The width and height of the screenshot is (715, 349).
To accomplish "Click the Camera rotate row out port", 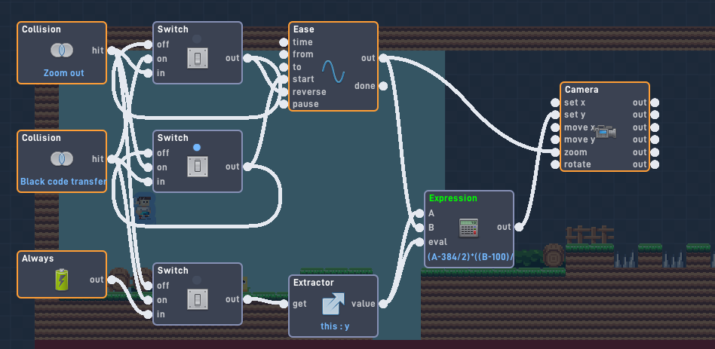I will (x=655, y=164).
